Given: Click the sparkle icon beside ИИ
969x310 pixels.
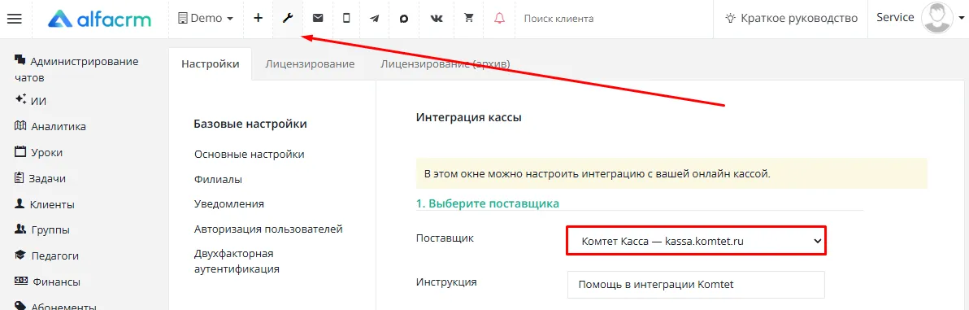Looking at the screenshot, I should click(x=20, y=99).
